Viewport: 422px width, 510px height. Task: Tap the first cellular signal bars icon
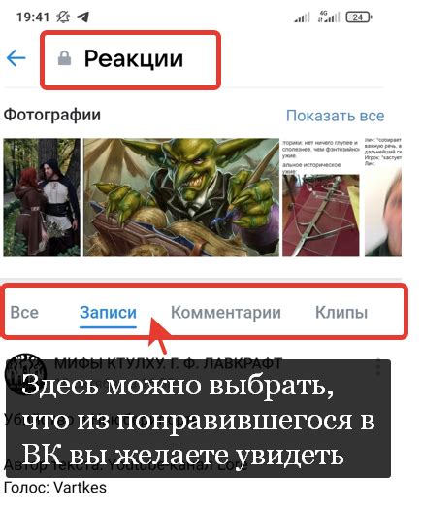[x=302, y=17]
